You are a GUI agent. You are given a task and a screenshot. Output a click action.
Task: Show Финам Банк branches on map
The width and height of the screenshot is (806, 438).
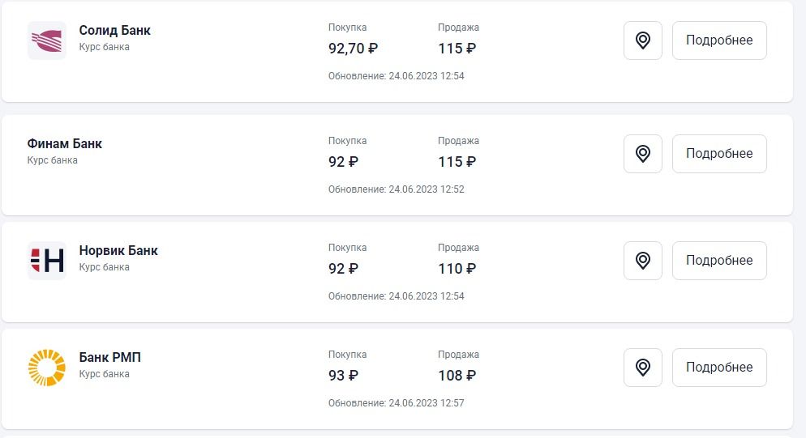click(643, 154)
